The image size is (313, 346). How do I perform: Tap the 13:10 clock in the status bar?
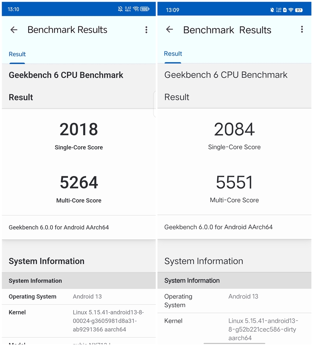tap(13, 9)
